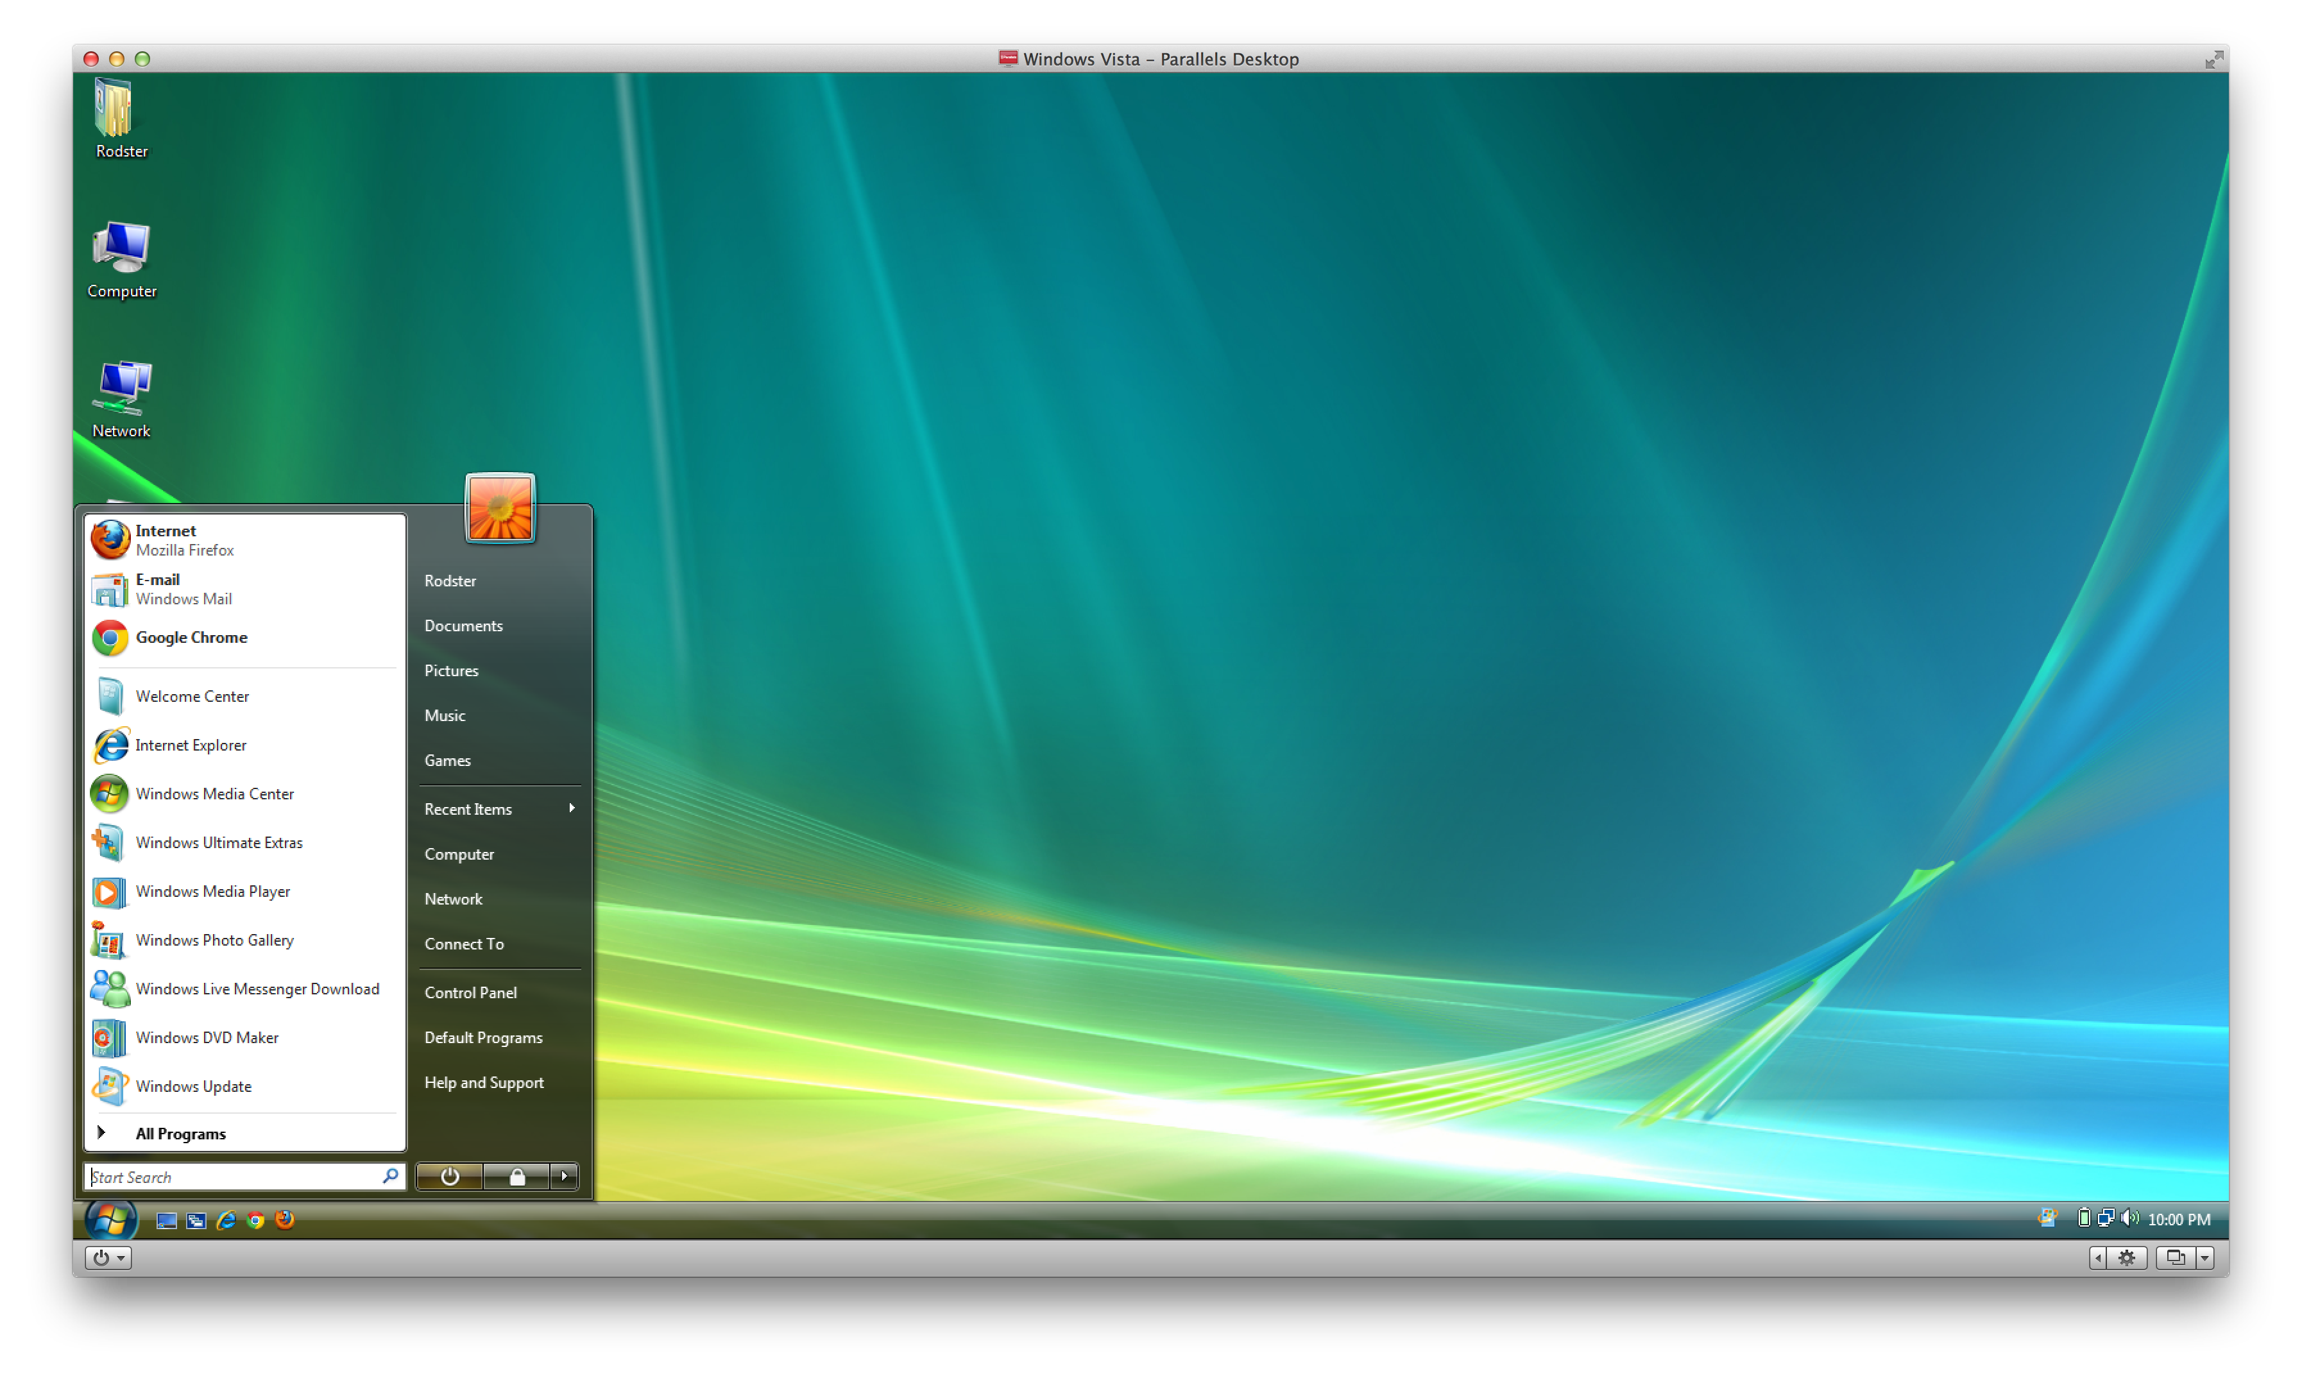The width and height of the screenshot is (2302, 1378).
Task: Open Welcome Center
Action: tap(244, 695)
